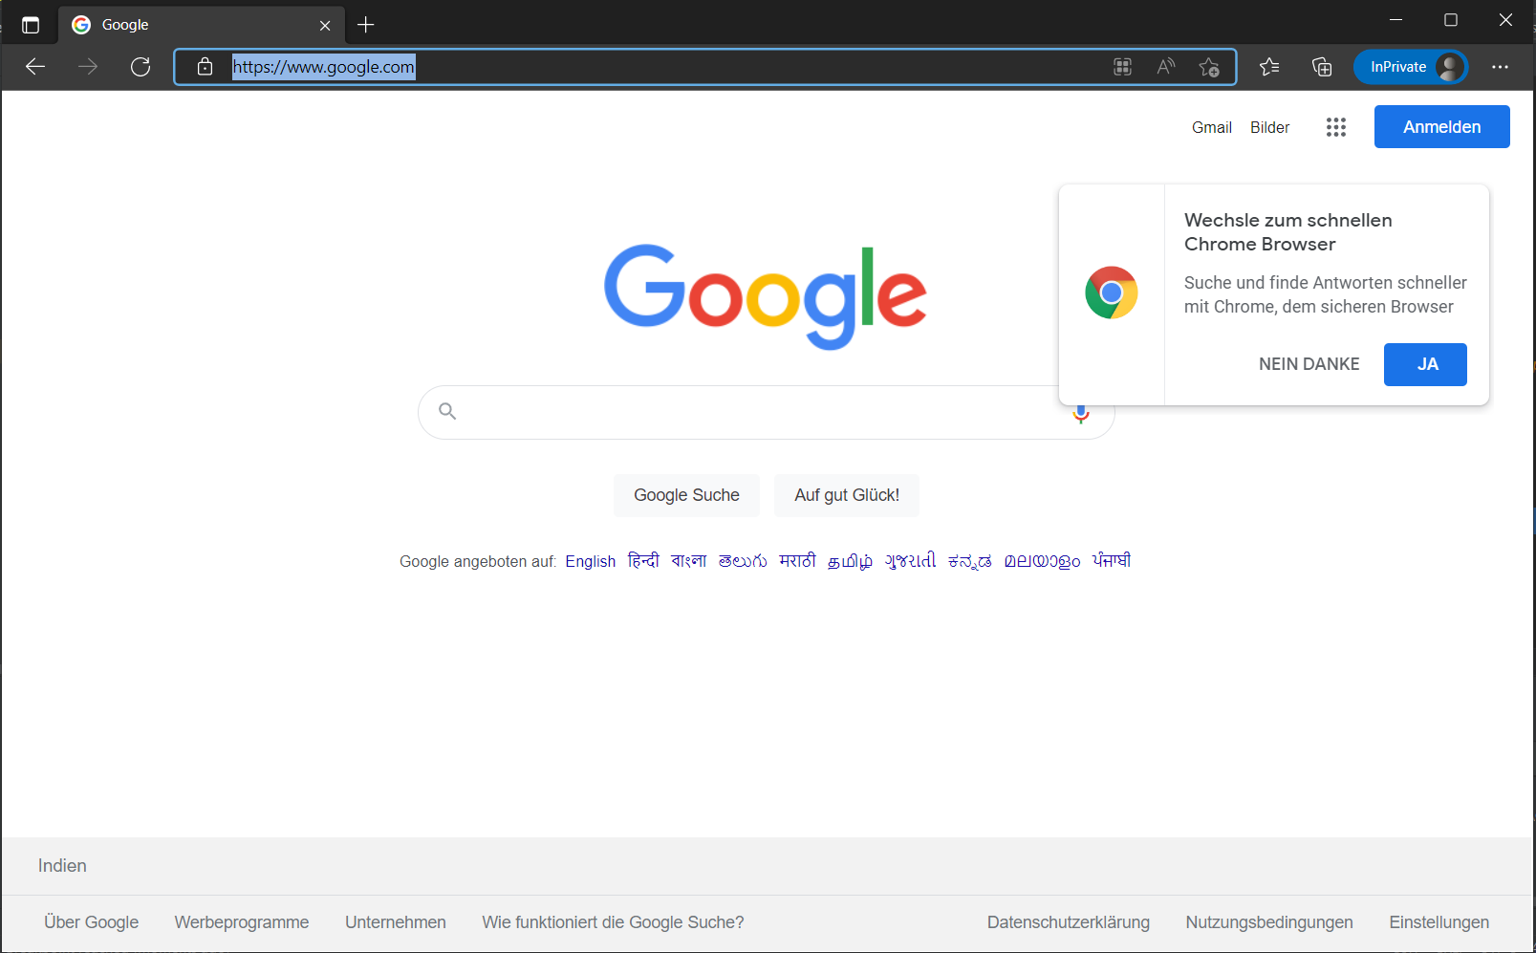
Task: Click the Forward navigation arrow
Action: click(x=88, y=67)
